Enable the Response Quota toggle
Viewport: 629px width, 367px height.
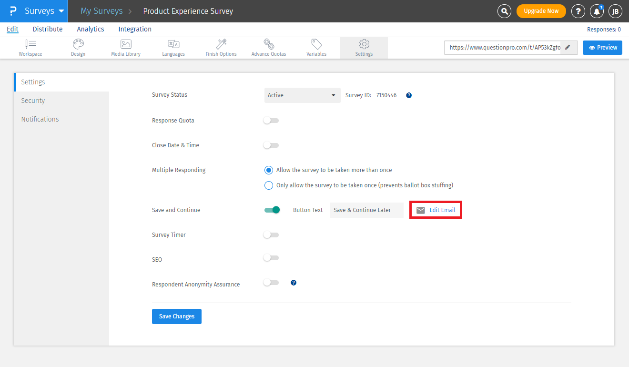pos(271,121)
